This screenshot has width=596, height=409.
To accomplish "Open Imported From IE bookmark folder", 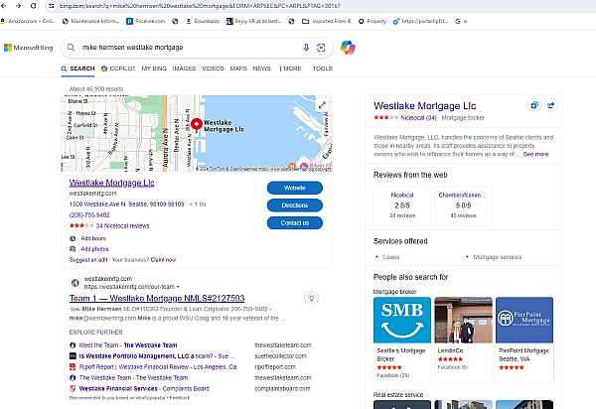I will [327, 21].
